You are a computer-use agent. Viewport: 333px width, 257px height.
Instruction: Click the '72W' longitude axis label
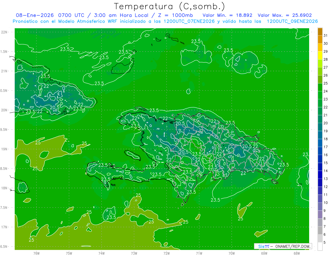[x=167, y=253]
